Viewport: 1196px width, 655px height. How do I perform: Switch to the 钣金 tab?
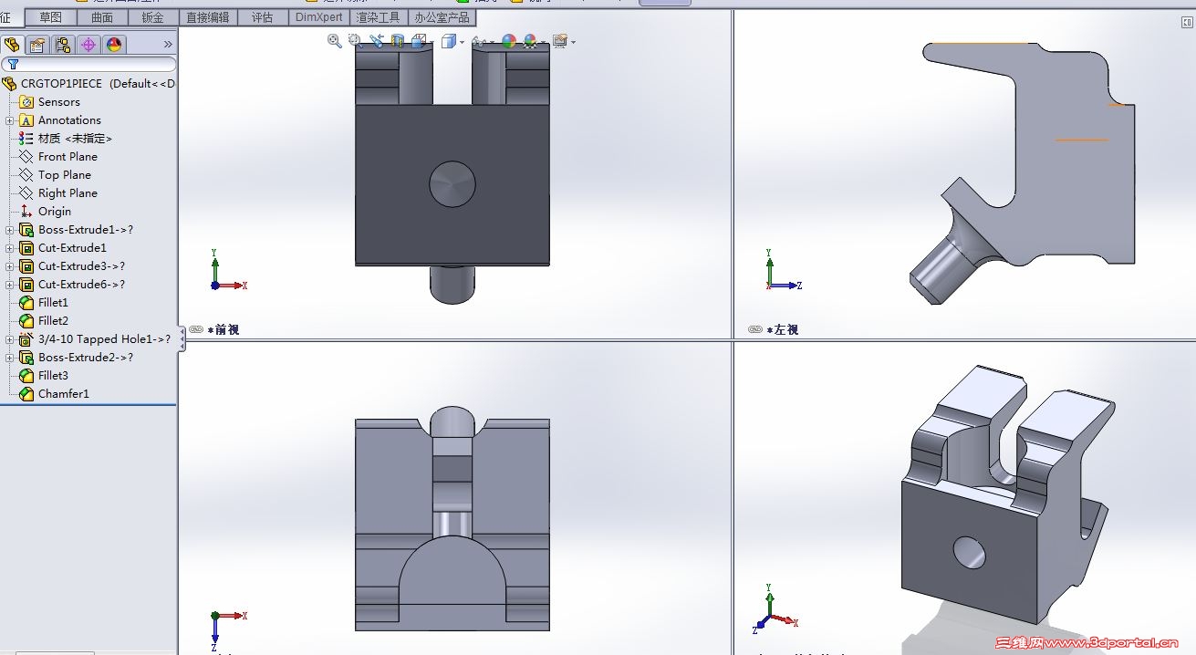pyautogui.click(x=153, y=17)
